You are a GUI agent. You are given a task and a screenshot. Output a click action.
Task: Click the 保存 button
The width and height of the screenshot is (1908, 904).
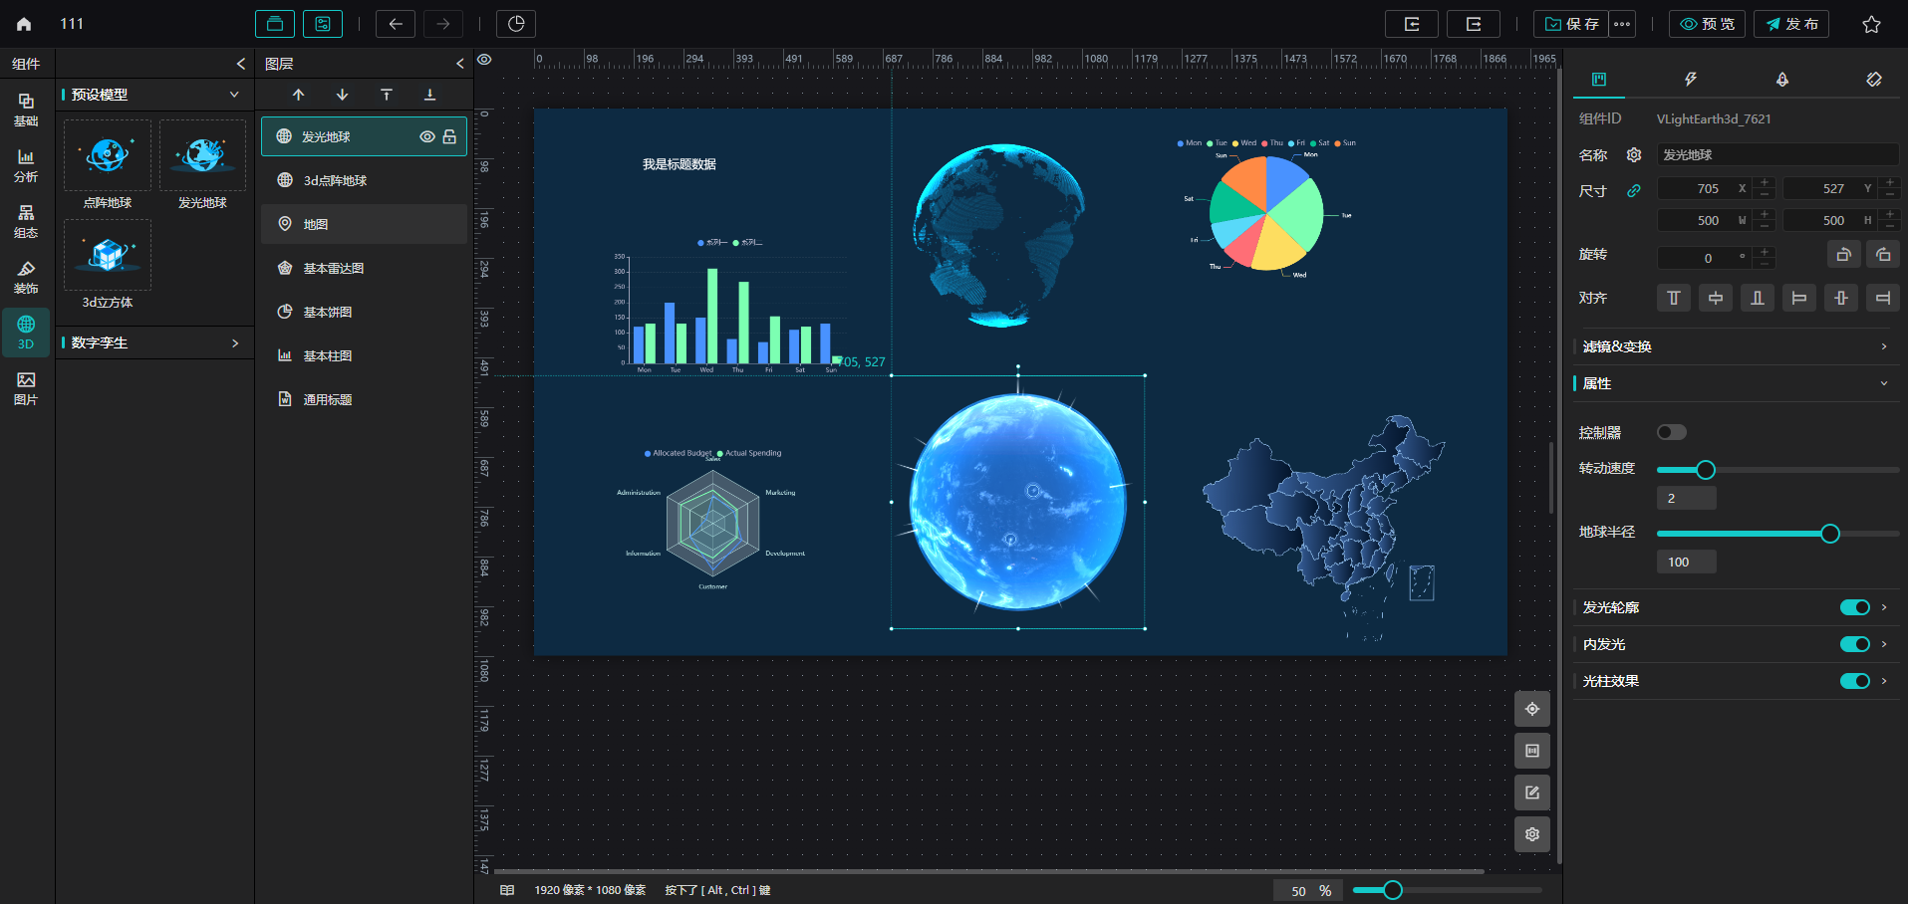(1571, 24)
